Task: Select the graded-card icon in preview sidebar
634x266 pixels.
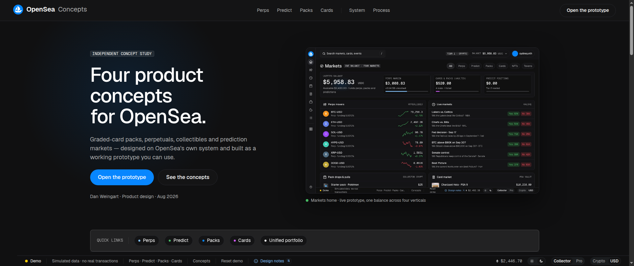Action: coord(311,94)
